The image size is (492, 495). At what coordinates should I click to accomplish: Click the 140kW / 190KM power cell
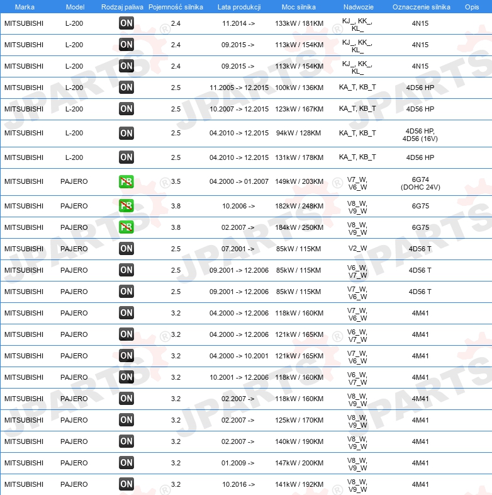pyautogui.click(x=299, y=441)
